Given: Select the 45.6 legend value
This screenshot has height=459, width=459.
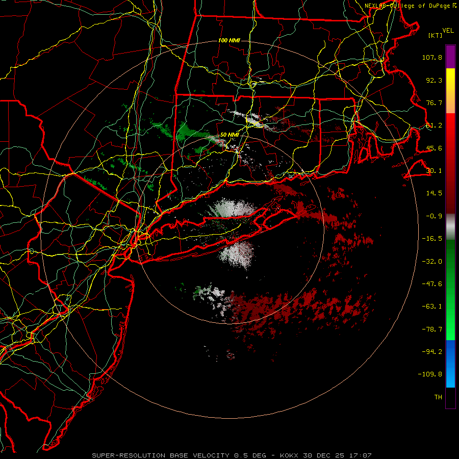Looking at the screenshot, I should point(434,148).
